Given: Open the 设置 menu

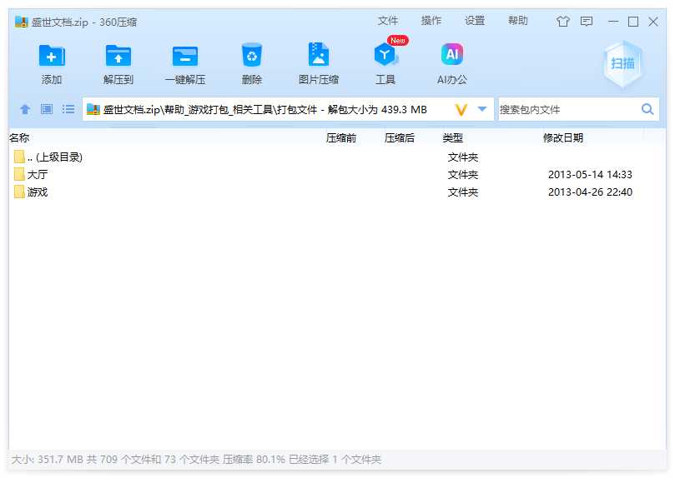Looking at the screenshot, I should [x=475, y=21].
